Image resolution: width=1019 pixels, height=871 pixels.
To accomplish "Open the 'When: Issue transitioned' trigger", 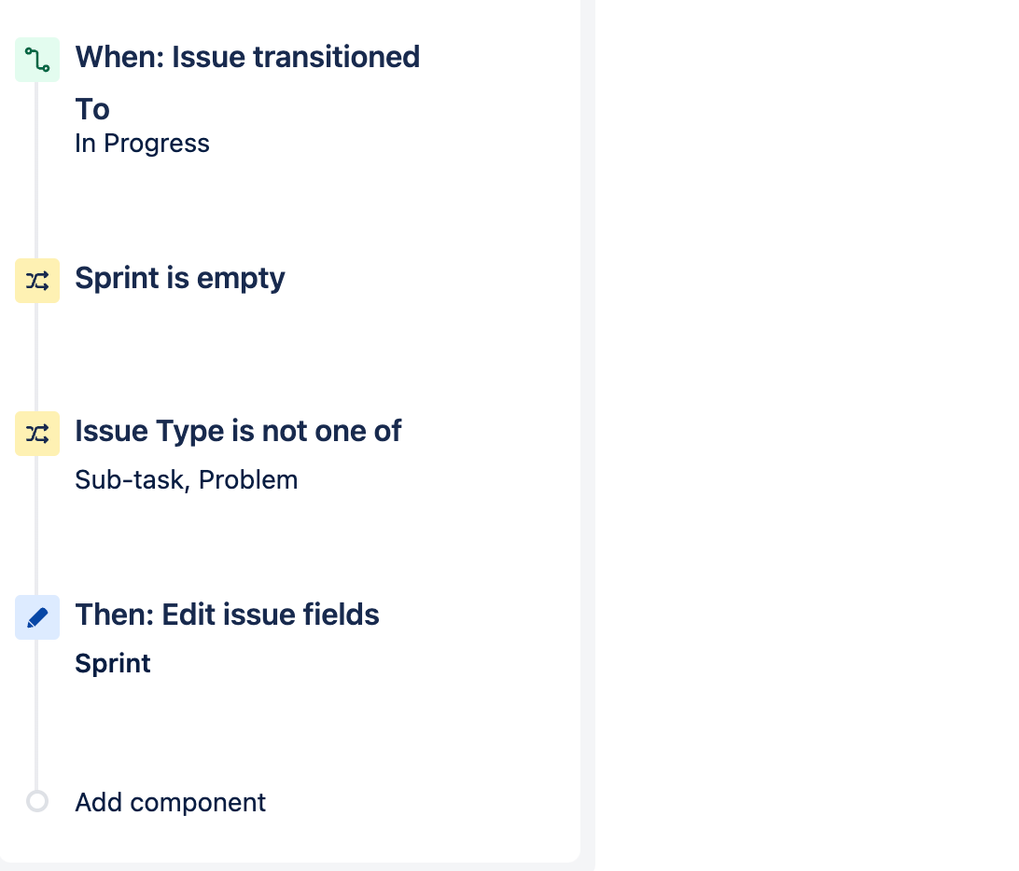I will click(x=247, y=57).
